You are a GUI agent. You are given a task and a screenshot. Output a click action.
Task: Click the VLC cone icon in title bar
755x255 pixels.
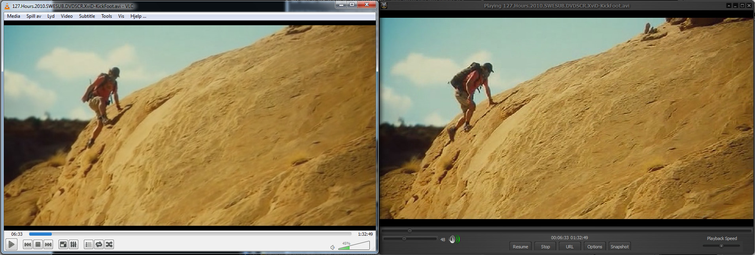[7, 6]
